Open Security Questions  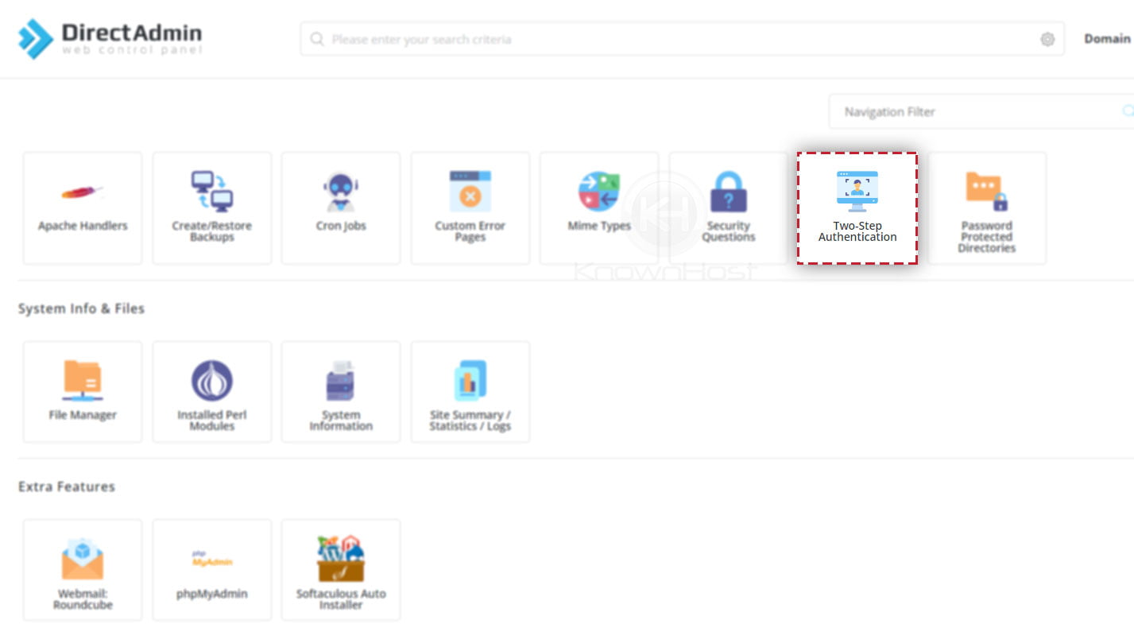[x=729, y=207]
